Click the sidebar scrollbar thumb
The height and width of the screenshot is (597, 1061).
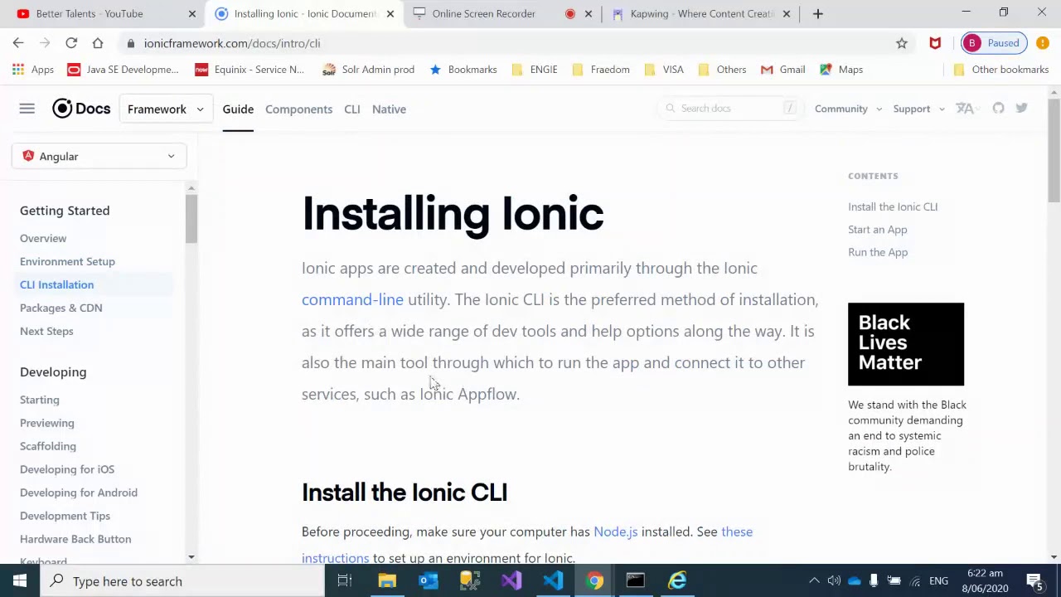pyautogui.click(x=191, y=219)
